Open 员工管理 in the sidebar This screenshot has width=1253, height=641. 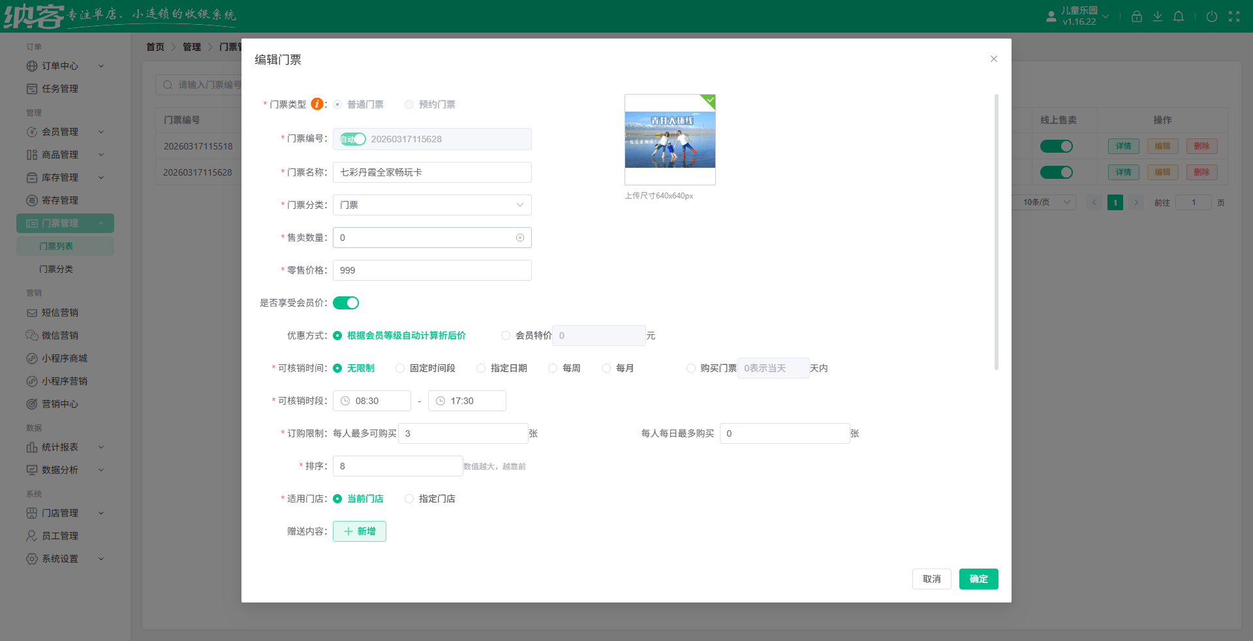click(x=57, y=535)
